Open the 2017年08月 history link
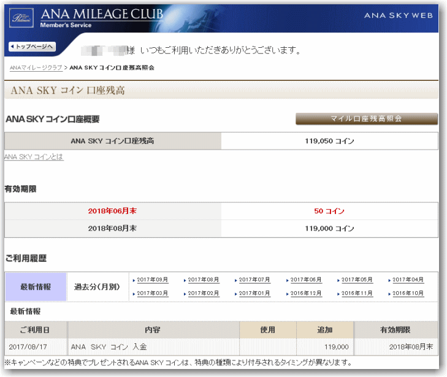The image size is (447, 377). 204,280
